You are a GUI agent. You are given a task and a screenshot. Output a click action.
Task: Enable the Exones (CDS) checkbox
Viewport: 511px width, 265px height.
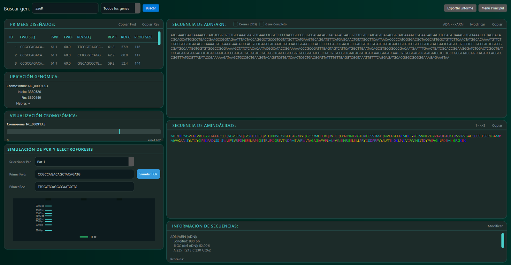click(236, 24)
